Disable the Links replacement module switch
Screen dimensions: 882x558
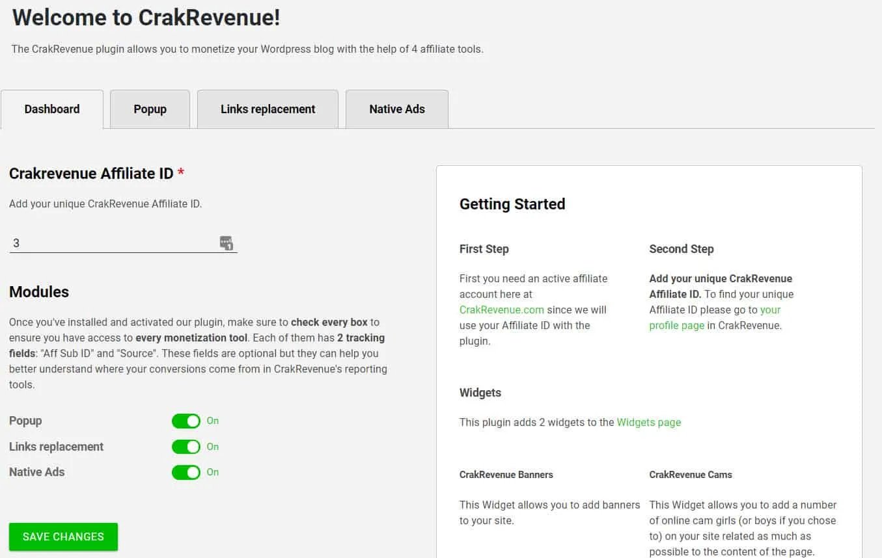[186, 447]
